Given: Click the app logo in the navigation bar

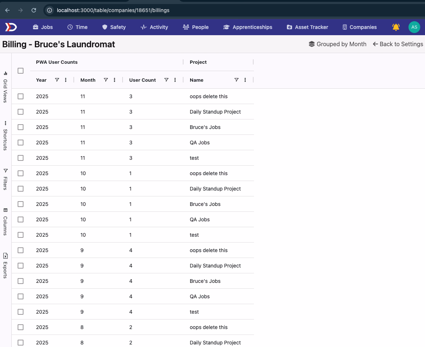Looking at the screenshot, I should coord(11,27).
